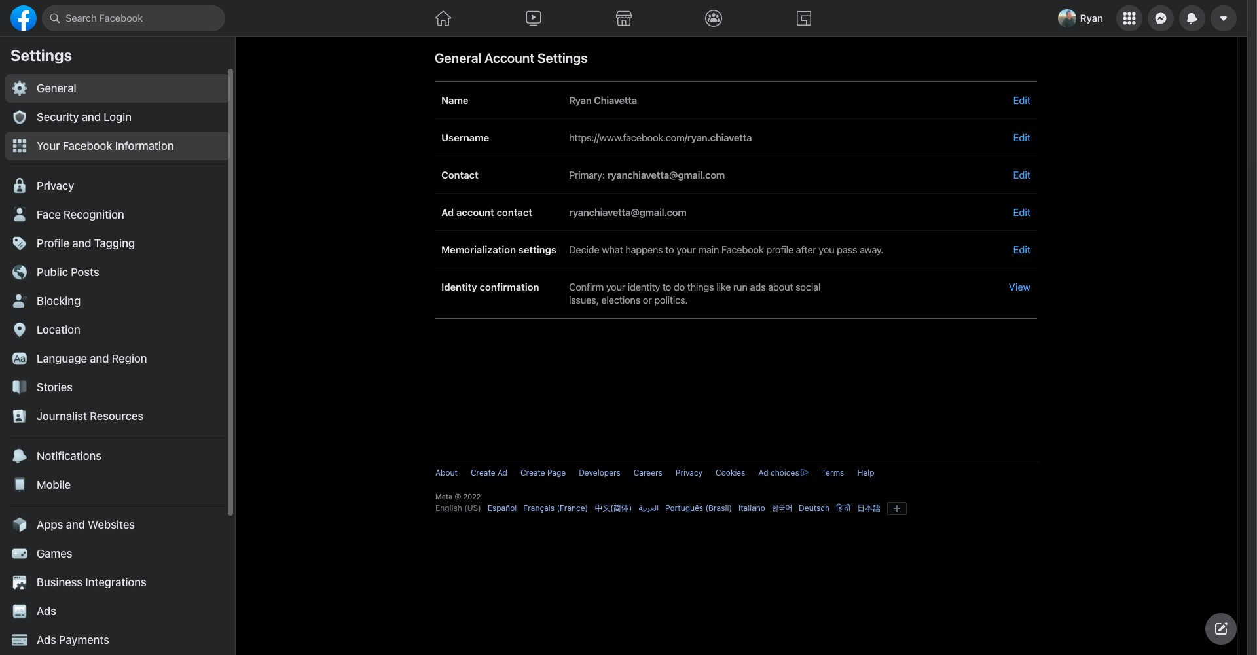Screen dimensions: 1257x655
Task: Go to the Home feed icon
Action: click(443, 18)
